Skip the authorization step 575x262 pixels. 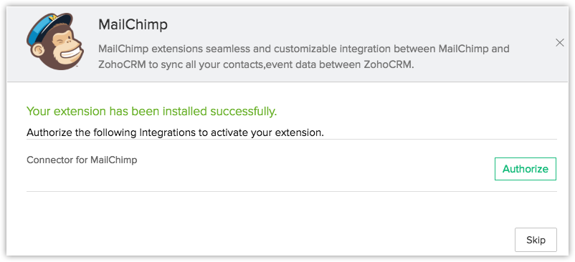point(536,240)
